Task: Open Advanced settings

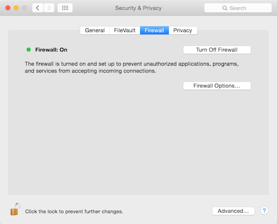Action: click(233, 211)
